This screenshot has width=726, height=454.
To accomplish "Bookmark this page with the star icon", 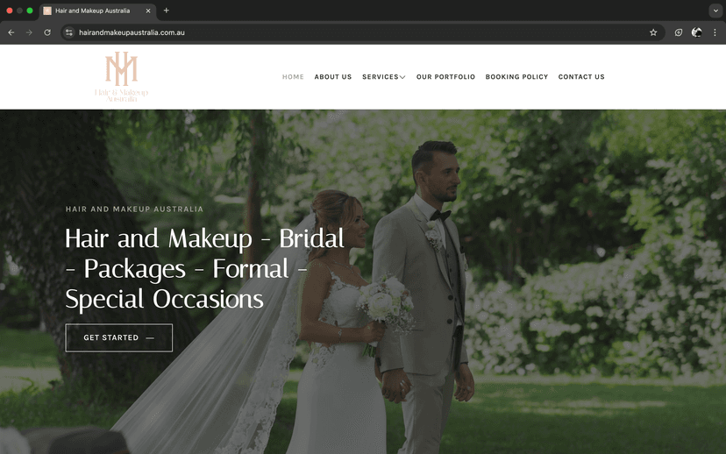I will [x=653, y=32].
